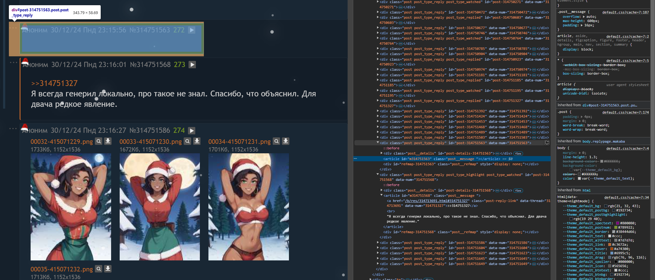This screenshot has width=655, height=280.
Task: Click inherited-from link body.replypage.makaba
Action: pos(603,141)
